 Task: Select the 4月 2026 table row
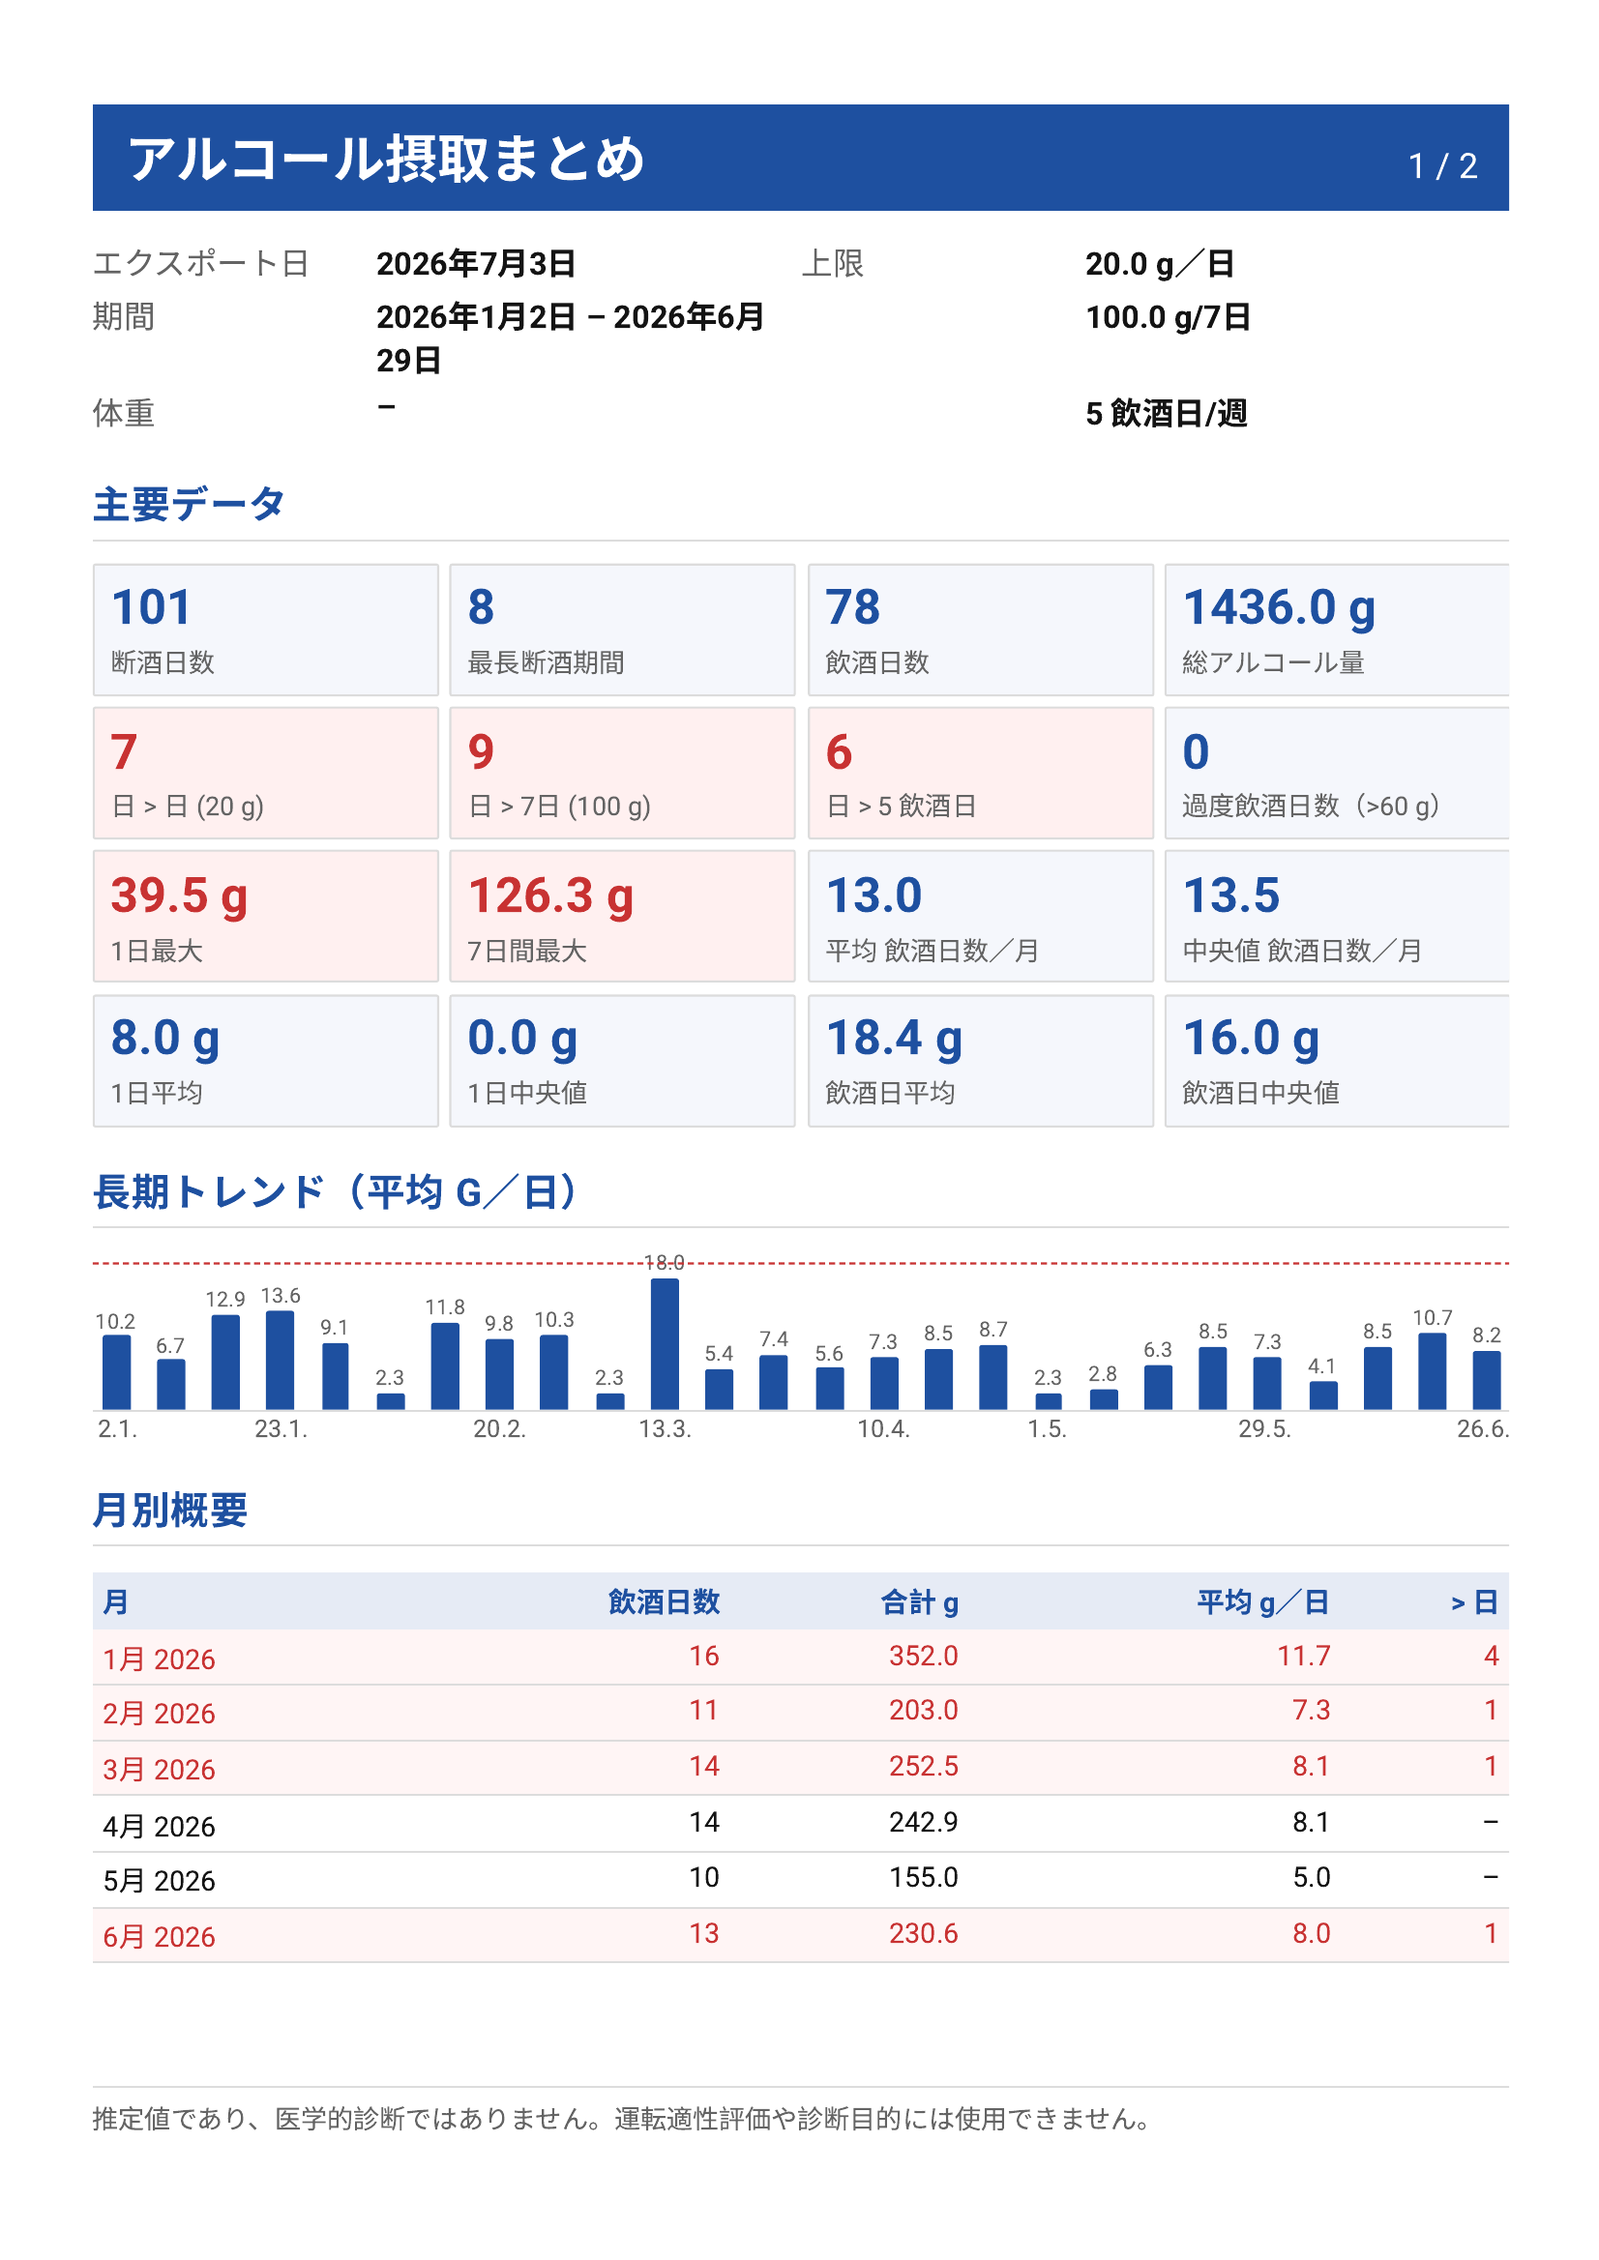point(801,1823)
